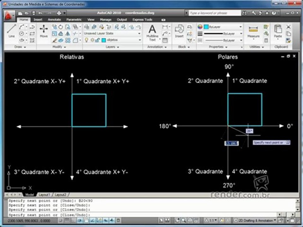Screen dimensions: 303x227
Task: Open the Output ribbon tab
Action: coord(122,20)
